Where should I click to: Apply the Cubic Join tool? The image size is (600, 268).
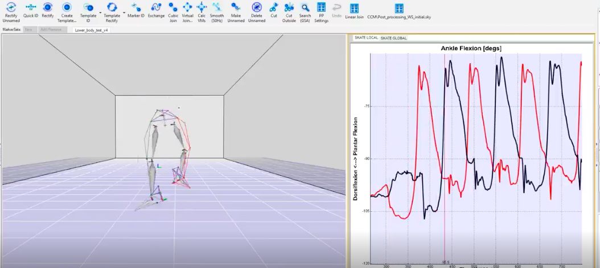point(174,13)
